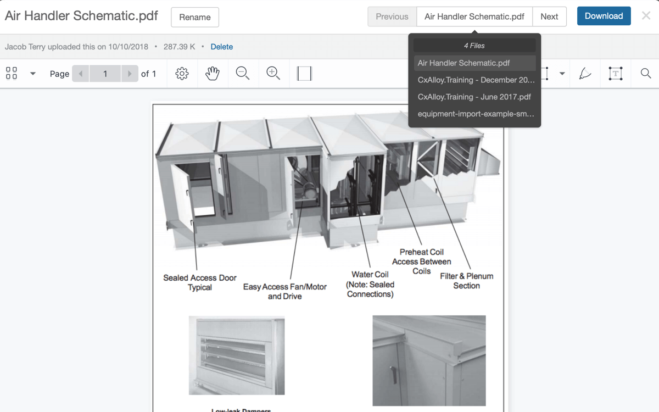Image resolution: width=659 pixels, height=412 pixels.
Task: Select the hand pan tool
Action: tap(213, 74)
